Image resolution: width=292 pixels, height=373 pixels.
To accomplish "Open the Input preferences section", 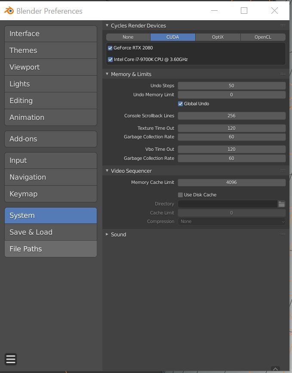I will click(51, 161).
